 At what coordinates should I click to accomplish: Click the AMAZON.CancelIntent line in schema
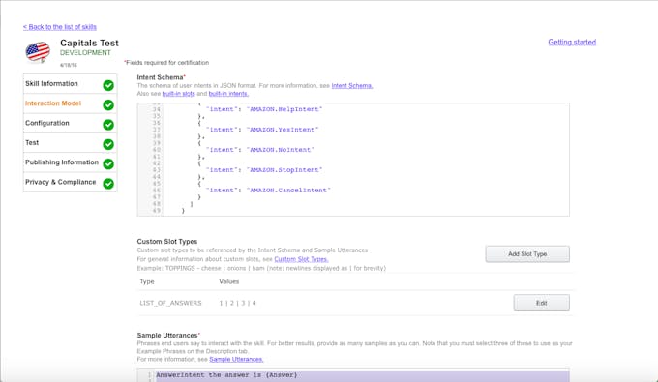click(268, 190)
